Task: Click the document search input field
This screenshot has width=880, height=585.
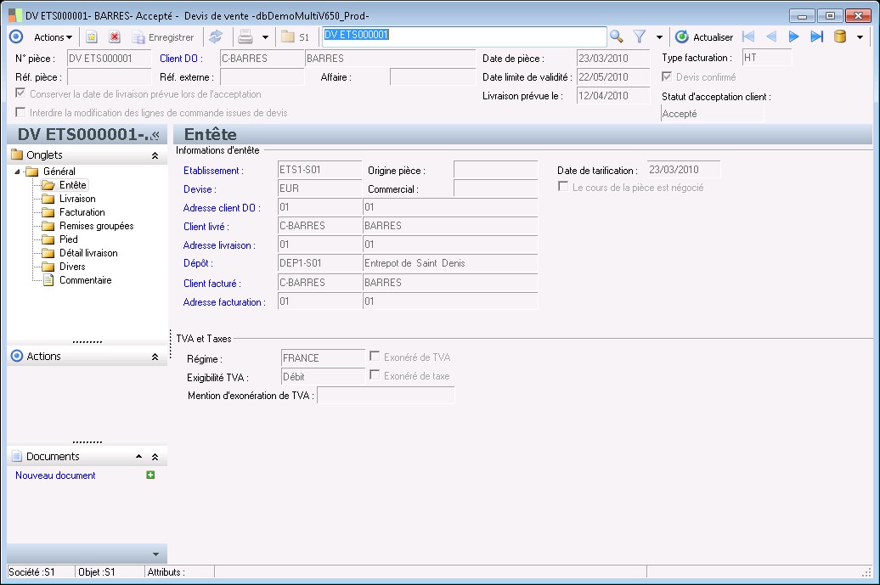Action: tap(463, 36)
